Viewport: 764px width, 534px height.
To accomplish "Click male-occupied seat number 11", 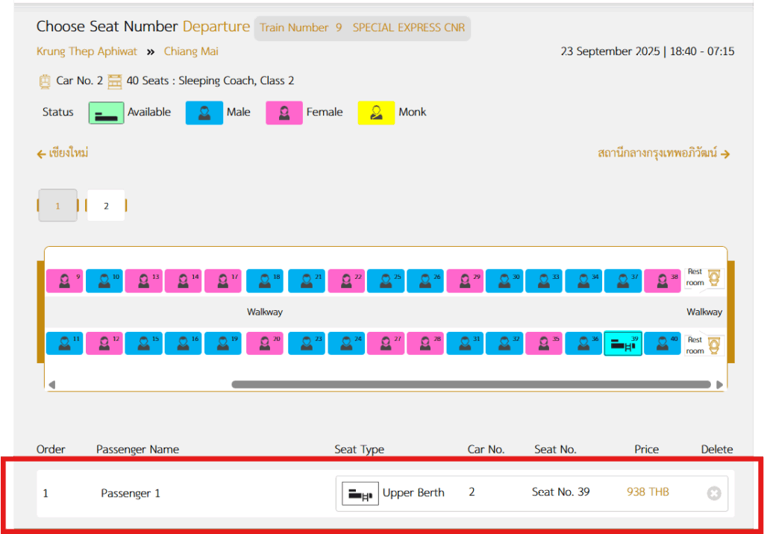I will pos(65,344).
